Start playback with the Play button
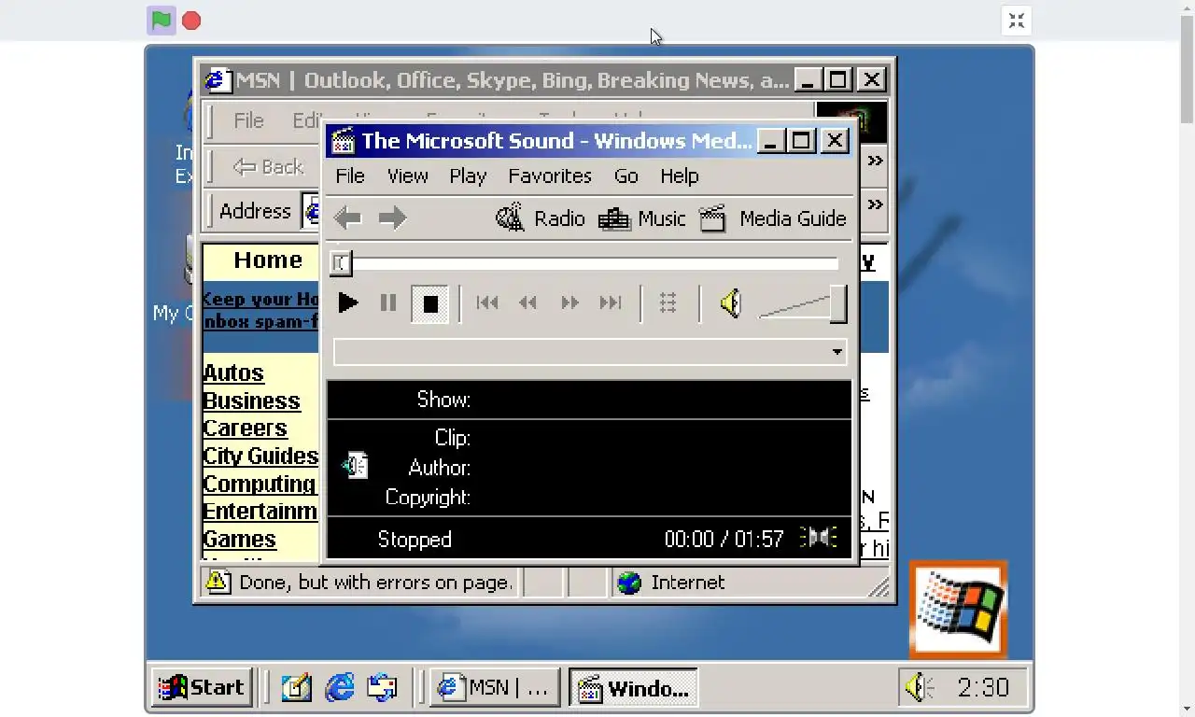Viewport: 1195px width, 717px height. (x=348, y=302)
